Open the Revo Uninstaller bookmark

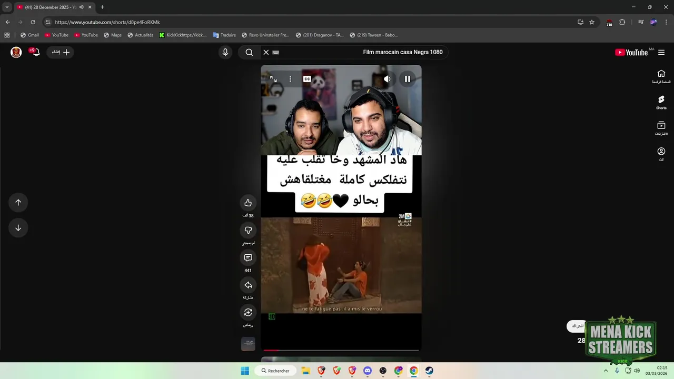[x=265, y=35]
